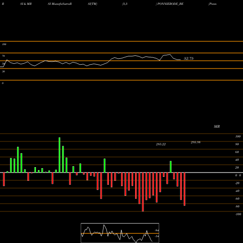Click the tallest green MR histogram bar
The image size is (243, 243).
[59, 155]
